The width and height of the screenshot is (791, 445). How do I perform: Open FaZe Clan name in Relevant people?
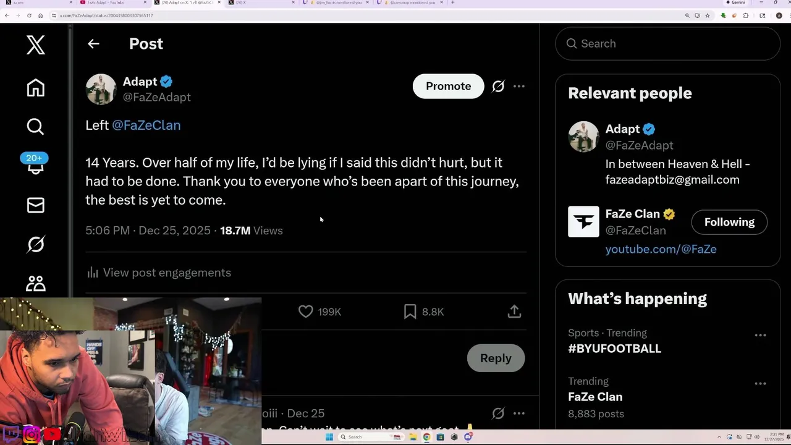tap(632, 214)
